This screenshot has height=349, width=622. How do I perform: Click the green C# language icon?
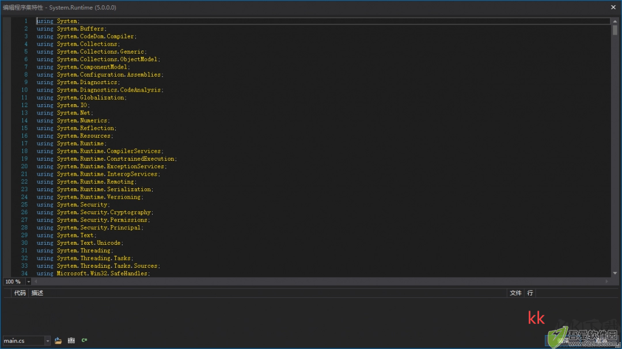[84, 340]
